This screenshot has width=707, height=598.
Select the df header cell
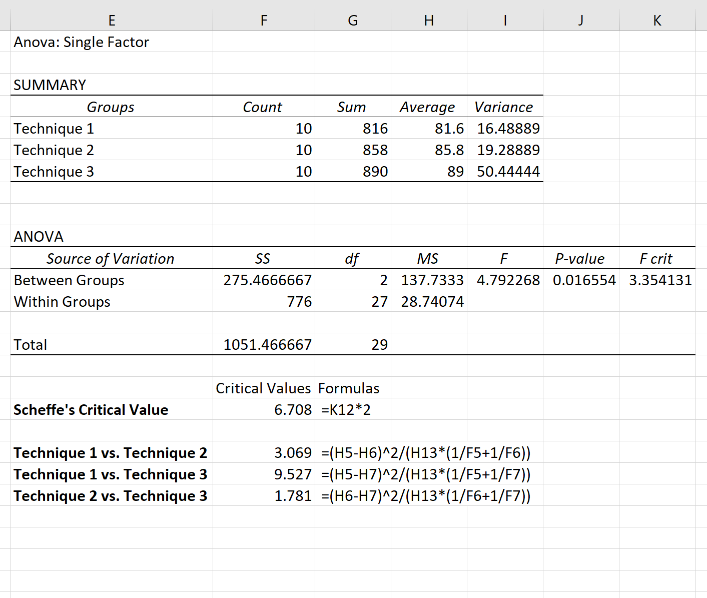pyautogui.click(x=353, y=258)
